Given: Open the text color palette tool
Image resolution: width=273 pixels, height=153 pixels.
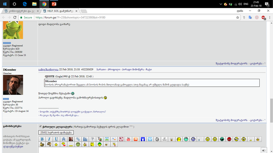Looking at the screenshot, I should pos(100,139).
